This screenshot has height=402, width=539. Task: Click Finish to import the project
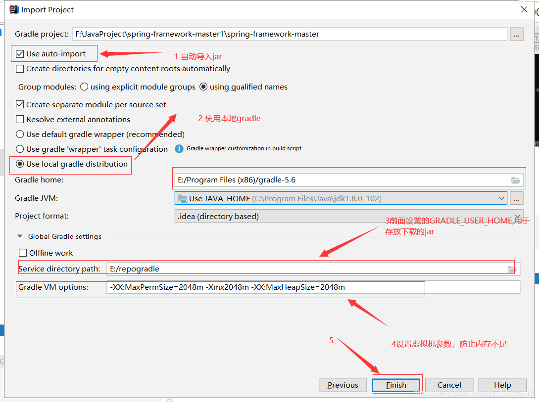396,385
